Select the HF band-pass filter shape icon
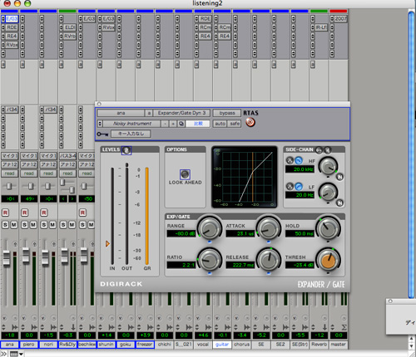Screen dimensions: 416x357 point(290,160)
